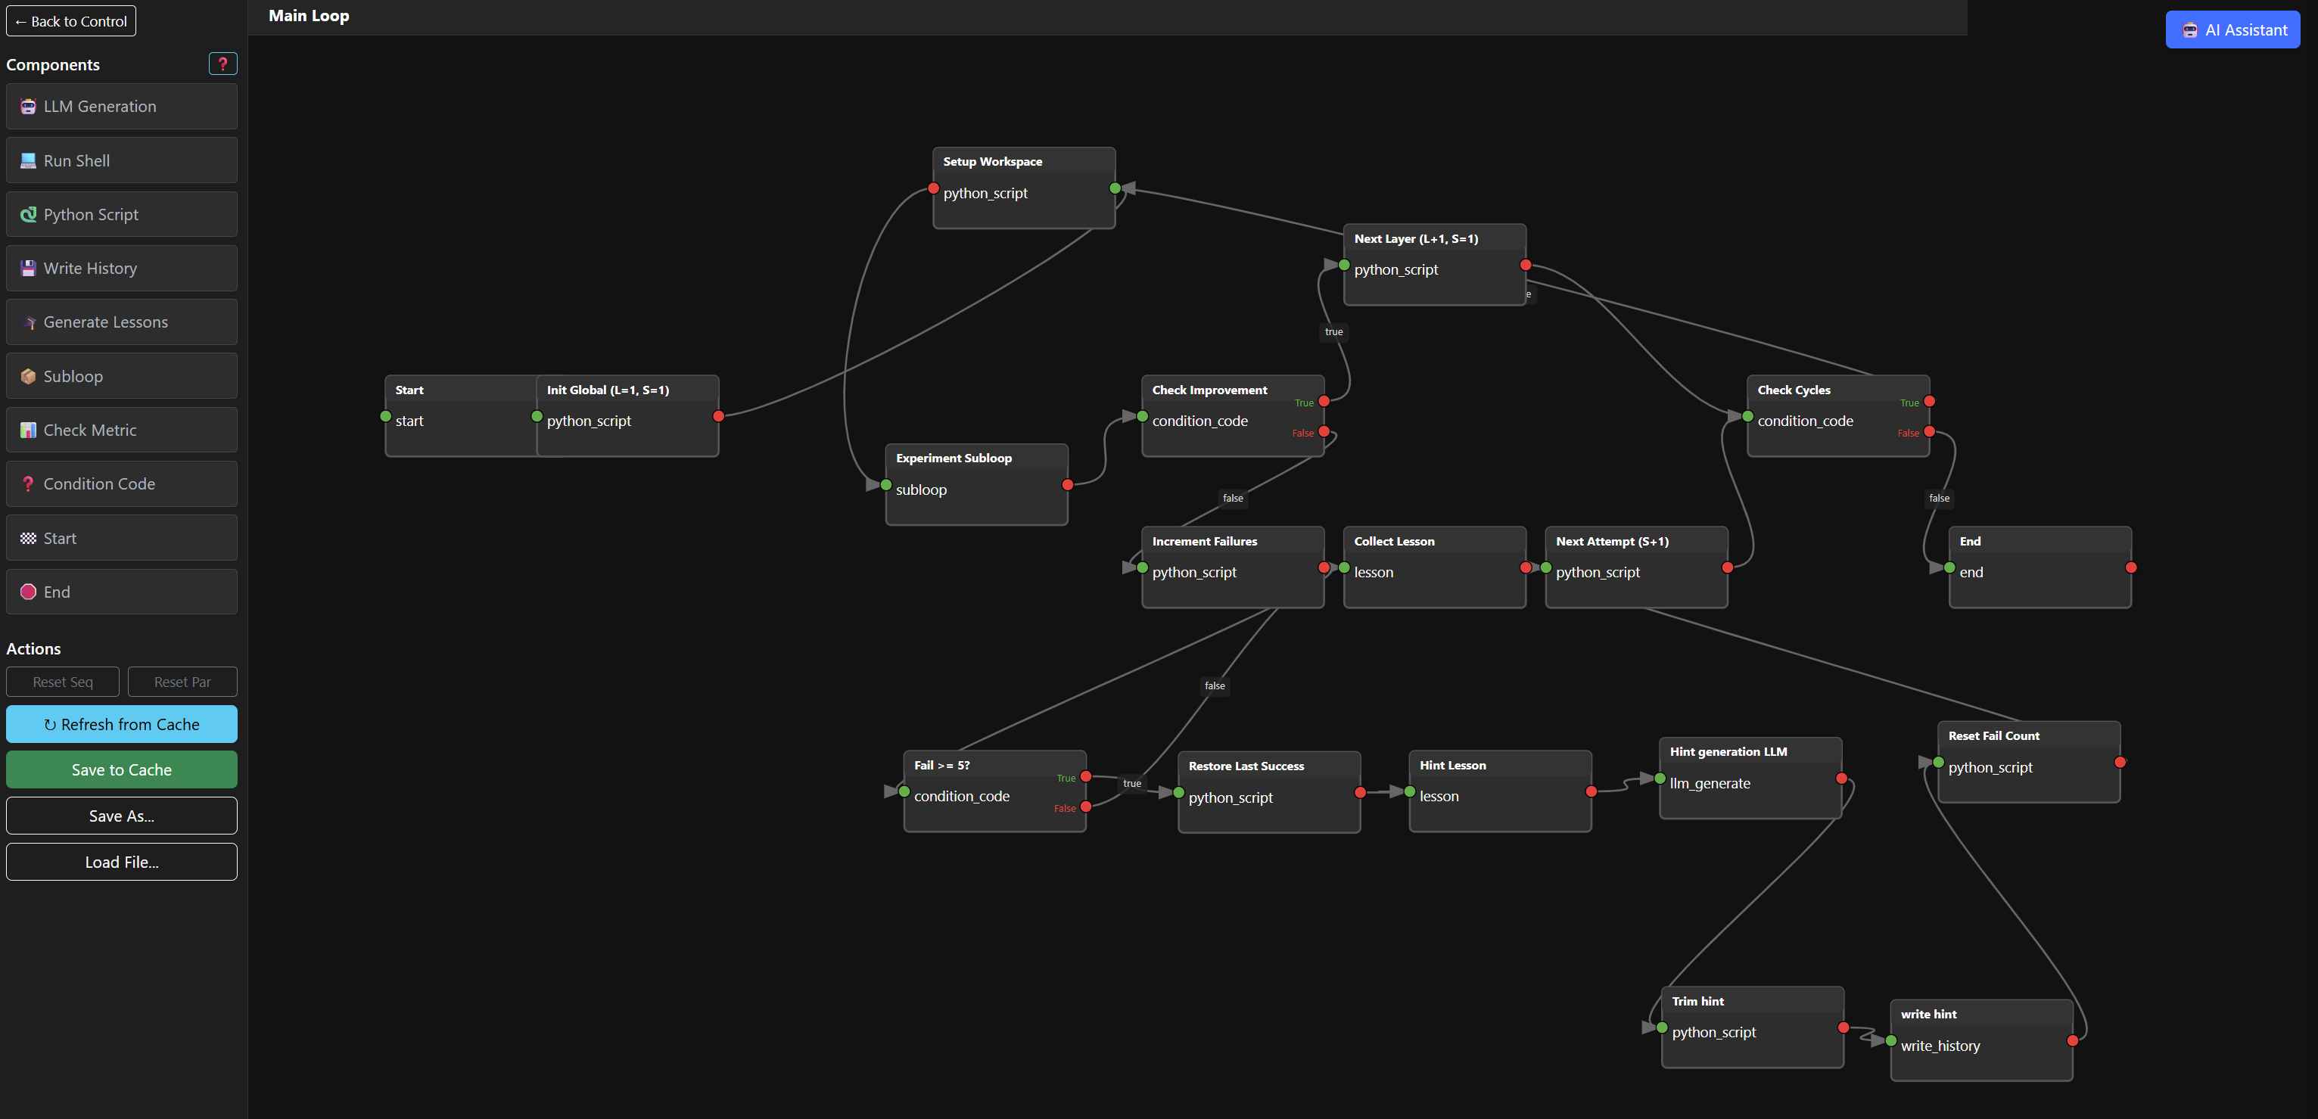
Task: Toggle the False output port on Fail >= 5?
Action: click(1085, 808)
